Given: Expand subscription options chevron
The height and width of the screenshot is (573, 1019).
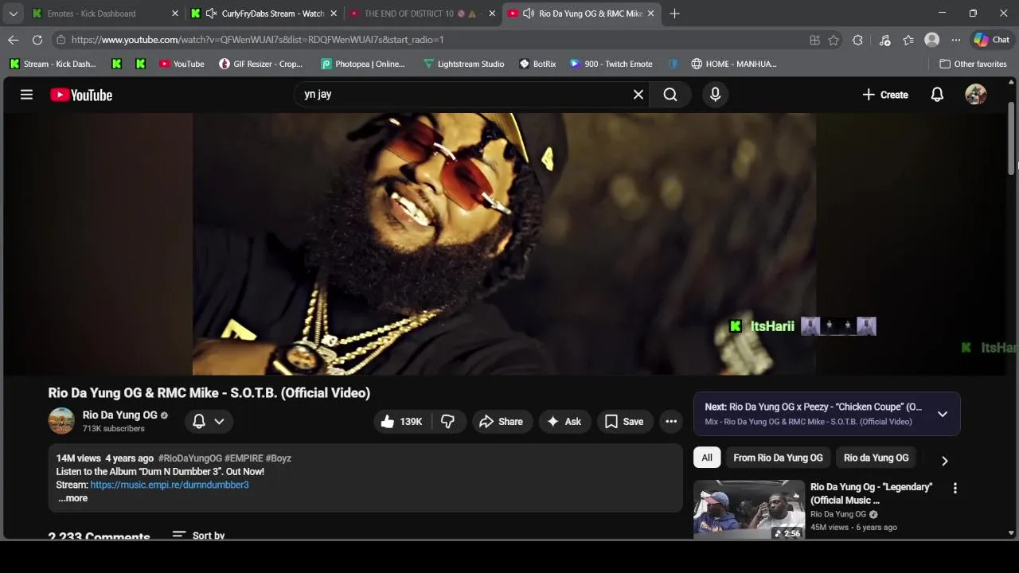Looking at the screenshot, I should (219, 422).
